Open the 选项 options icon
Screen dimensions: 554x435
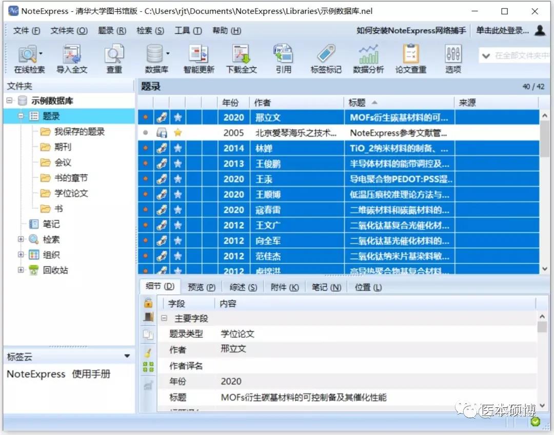click(453, 58)
